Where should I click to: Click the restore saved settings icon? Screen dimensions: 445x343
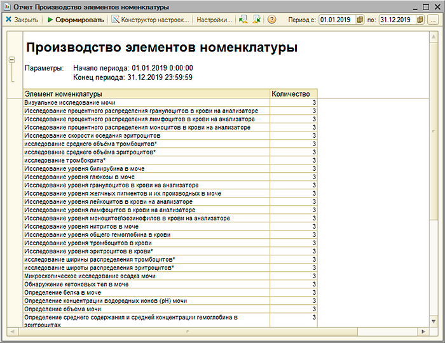tap(243, 20)
